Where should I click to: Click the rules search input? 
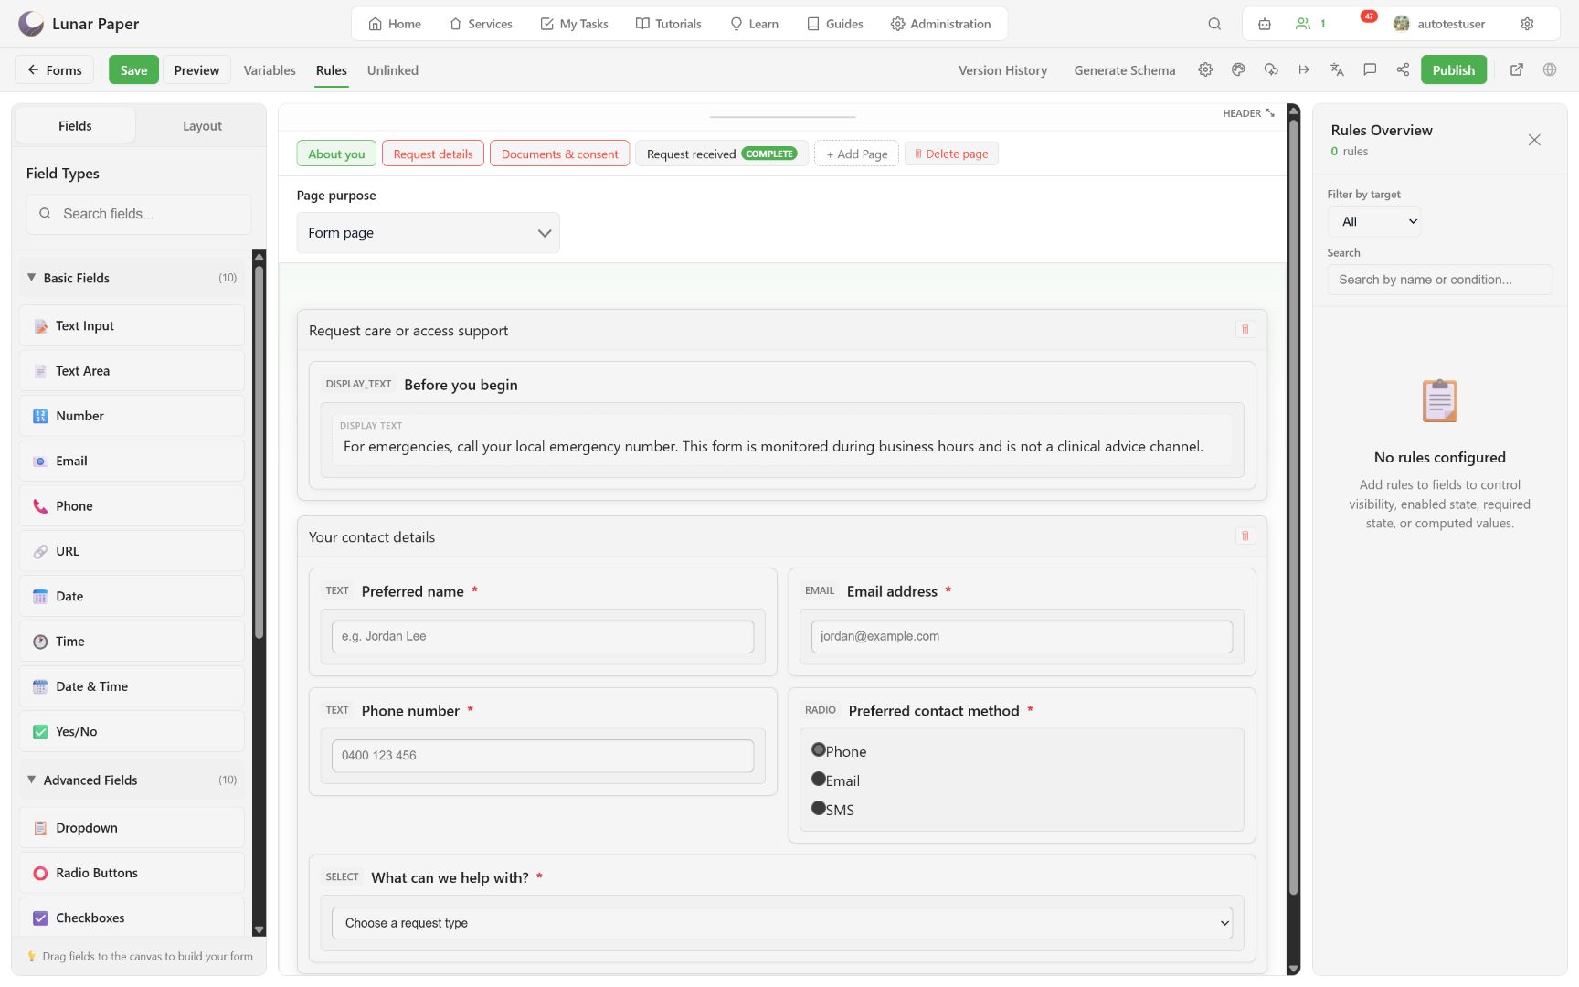(x=1440, y=280)
